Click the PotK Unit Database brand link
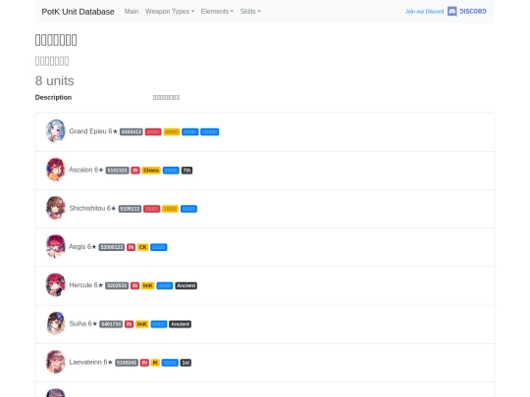This screenshot has width=530, height=397. [79, 12]
